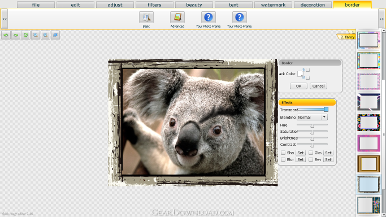Click the green redo arrow icon
The image size is (386, 217).
pos(16,35)
